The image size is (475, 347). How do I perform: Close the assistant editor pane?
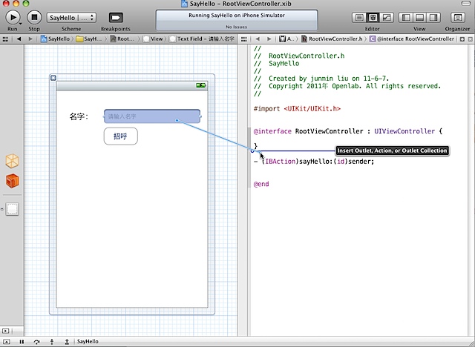coord(470,39)
